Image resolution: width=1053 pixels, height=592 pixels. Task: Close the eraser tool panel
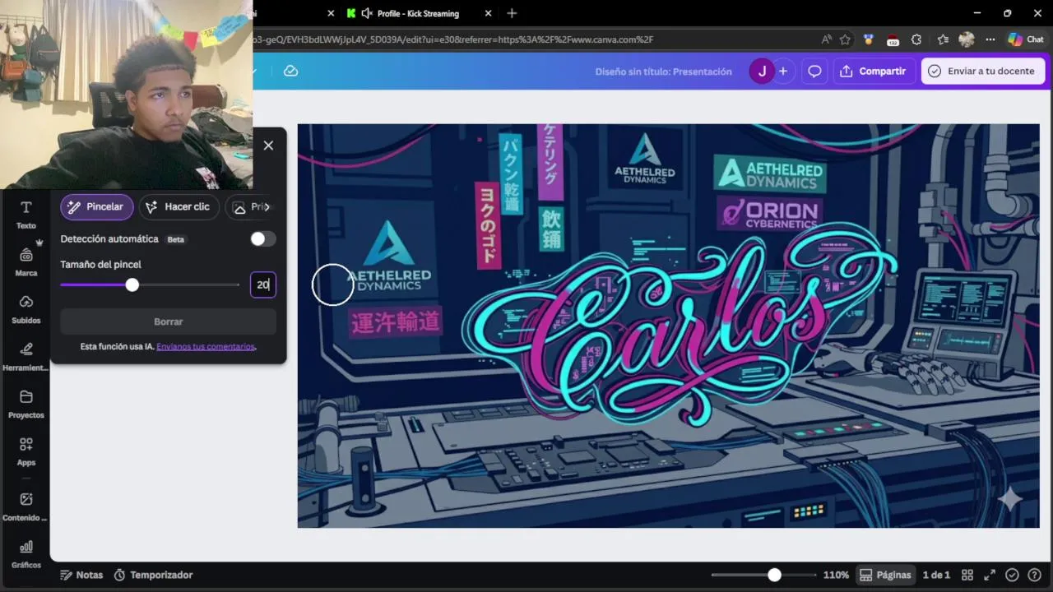pos(268,146)
